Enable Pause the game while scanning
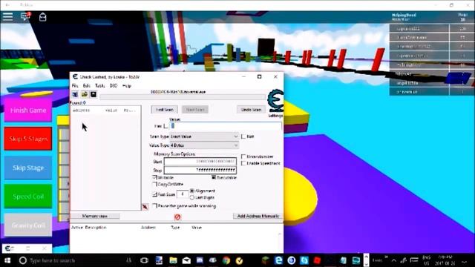This screenshot has height=267, width=475. pyautogui.click(x=155, y=206)
